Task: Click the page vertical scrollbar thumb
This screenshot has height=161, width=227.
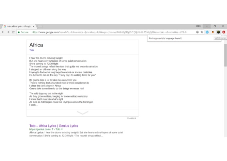Action: coord(225,55)
